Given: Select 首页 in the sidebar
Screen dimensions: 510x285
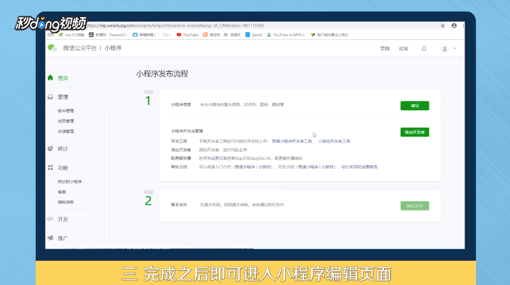Looking at the screenshot, I should point(63,78).
